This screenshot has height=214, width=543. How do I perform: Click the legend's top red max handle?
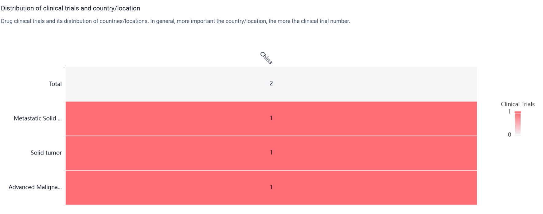click(518, 112)
